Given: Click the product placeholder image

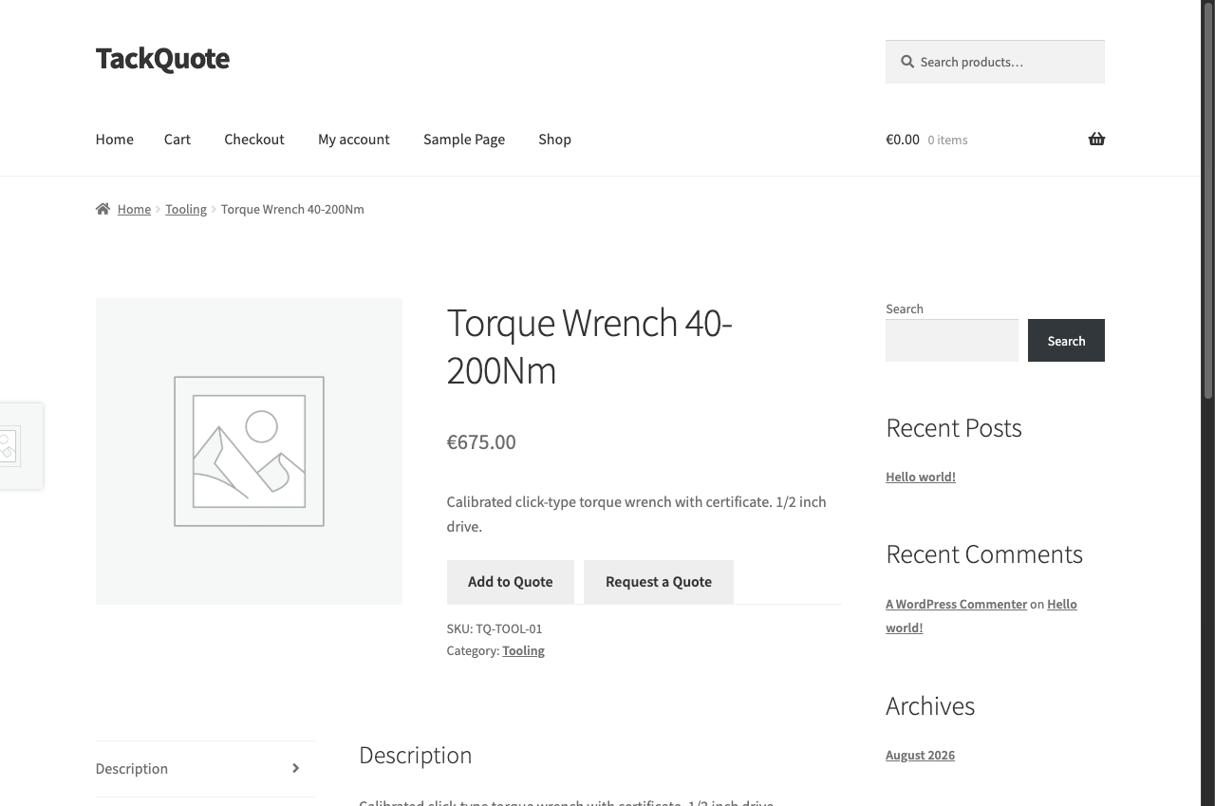Looking at the screenshot, I should click(249, 451).
